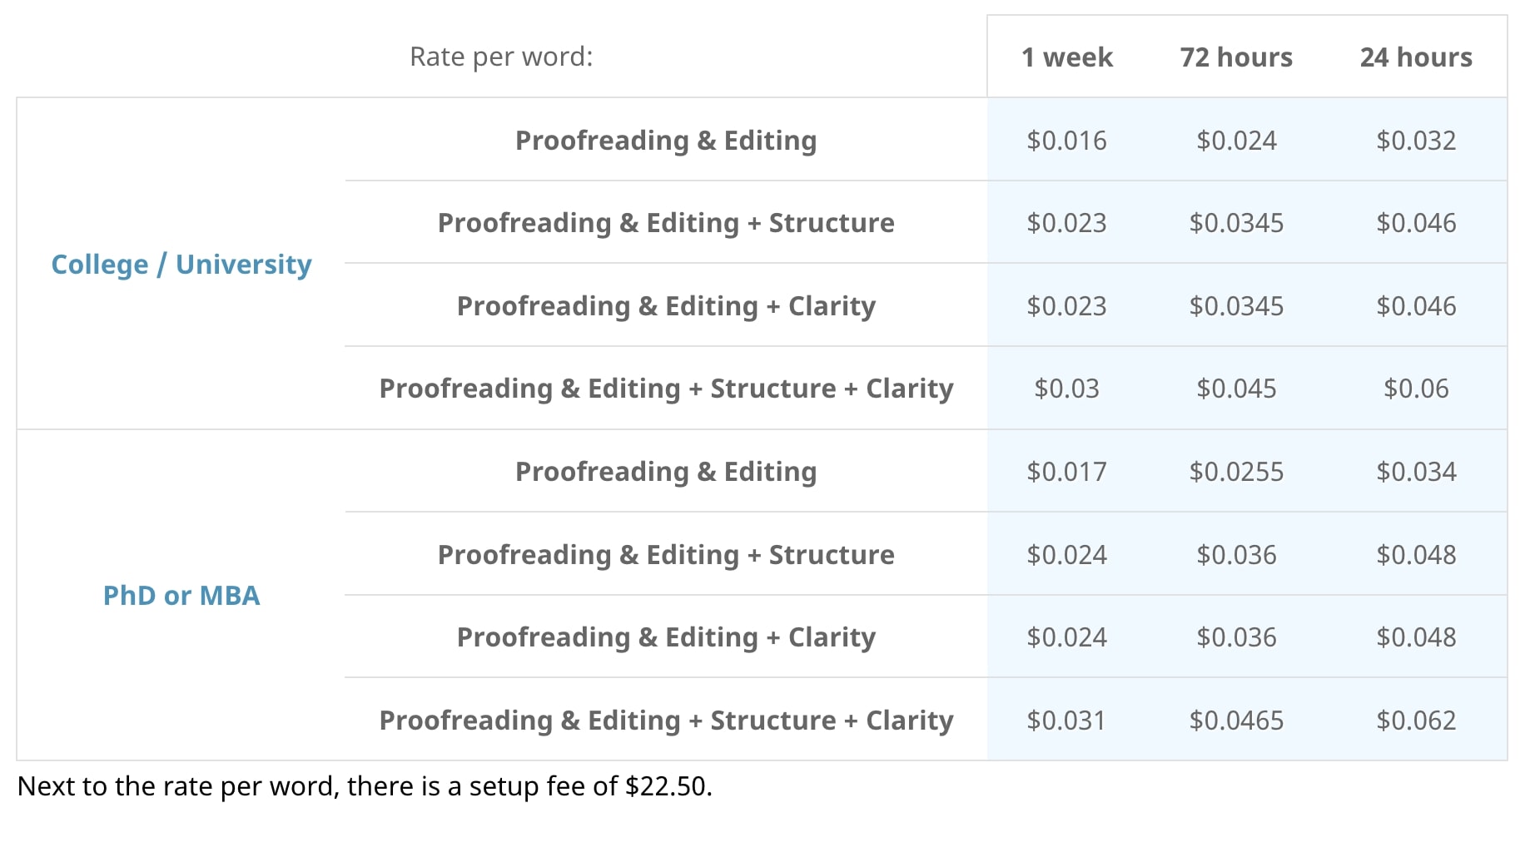
Task: Click the Rate per word heading
Action: click(x=501, y=57)
